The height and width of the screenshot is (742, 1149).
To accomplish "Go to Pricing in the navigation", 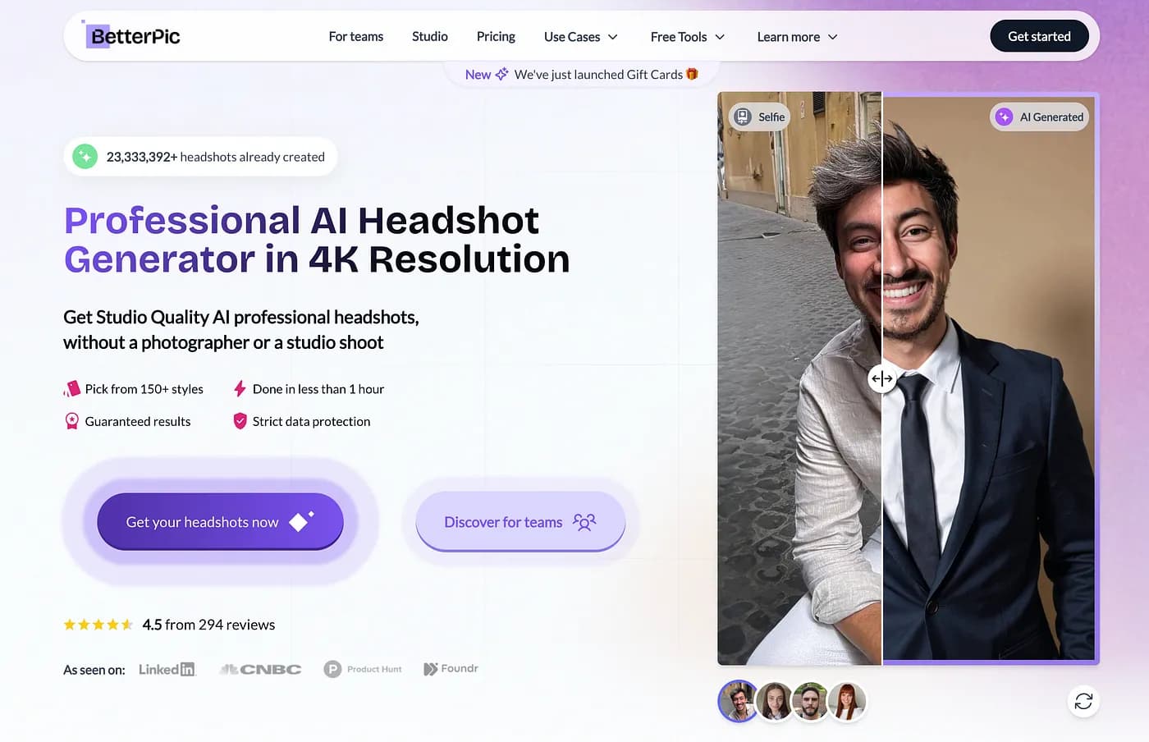I will pyautogui.click(x=496, y=36).
